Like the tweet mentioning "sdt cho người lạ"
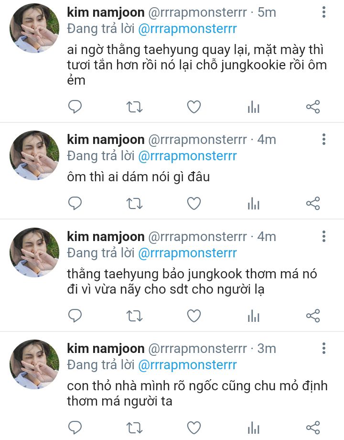 coord(193,316)
